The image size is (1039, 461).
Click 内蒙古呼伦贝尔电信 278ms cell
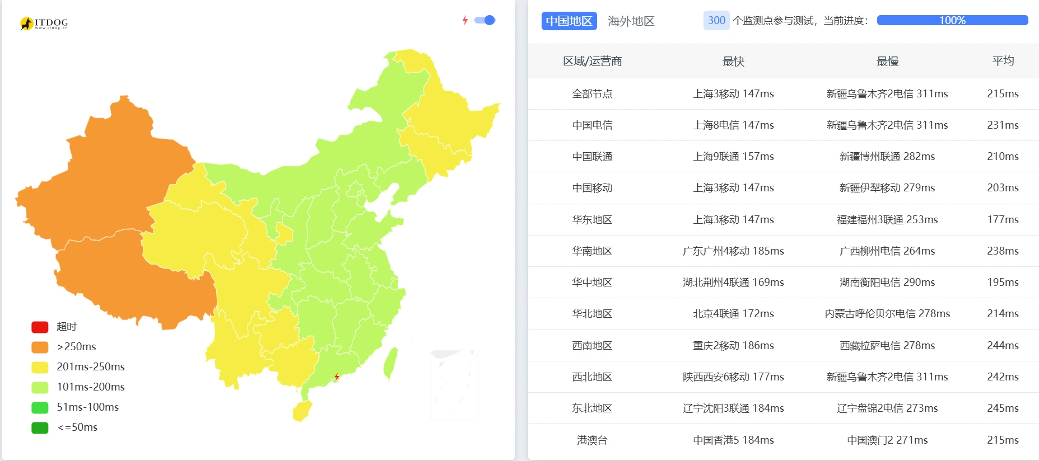pos(887,314)
